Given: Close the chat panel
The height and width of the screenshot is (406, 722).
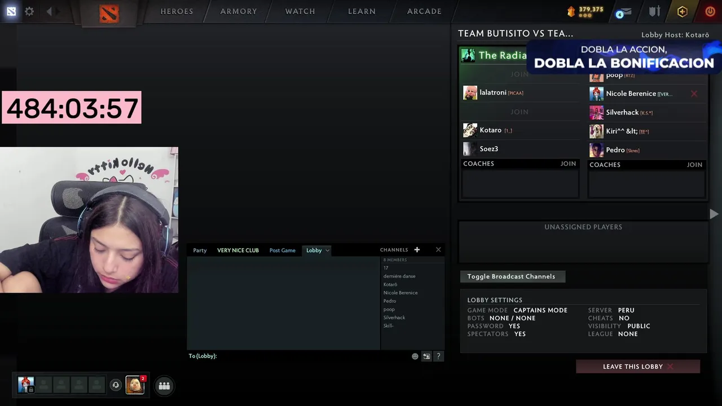Looking at the screenshot, I should click(438, 250).
